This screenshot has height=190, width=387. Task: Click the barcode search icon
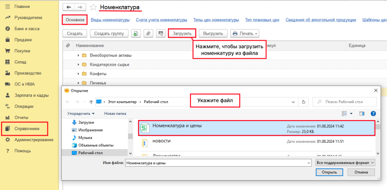(x=161, y=33)
